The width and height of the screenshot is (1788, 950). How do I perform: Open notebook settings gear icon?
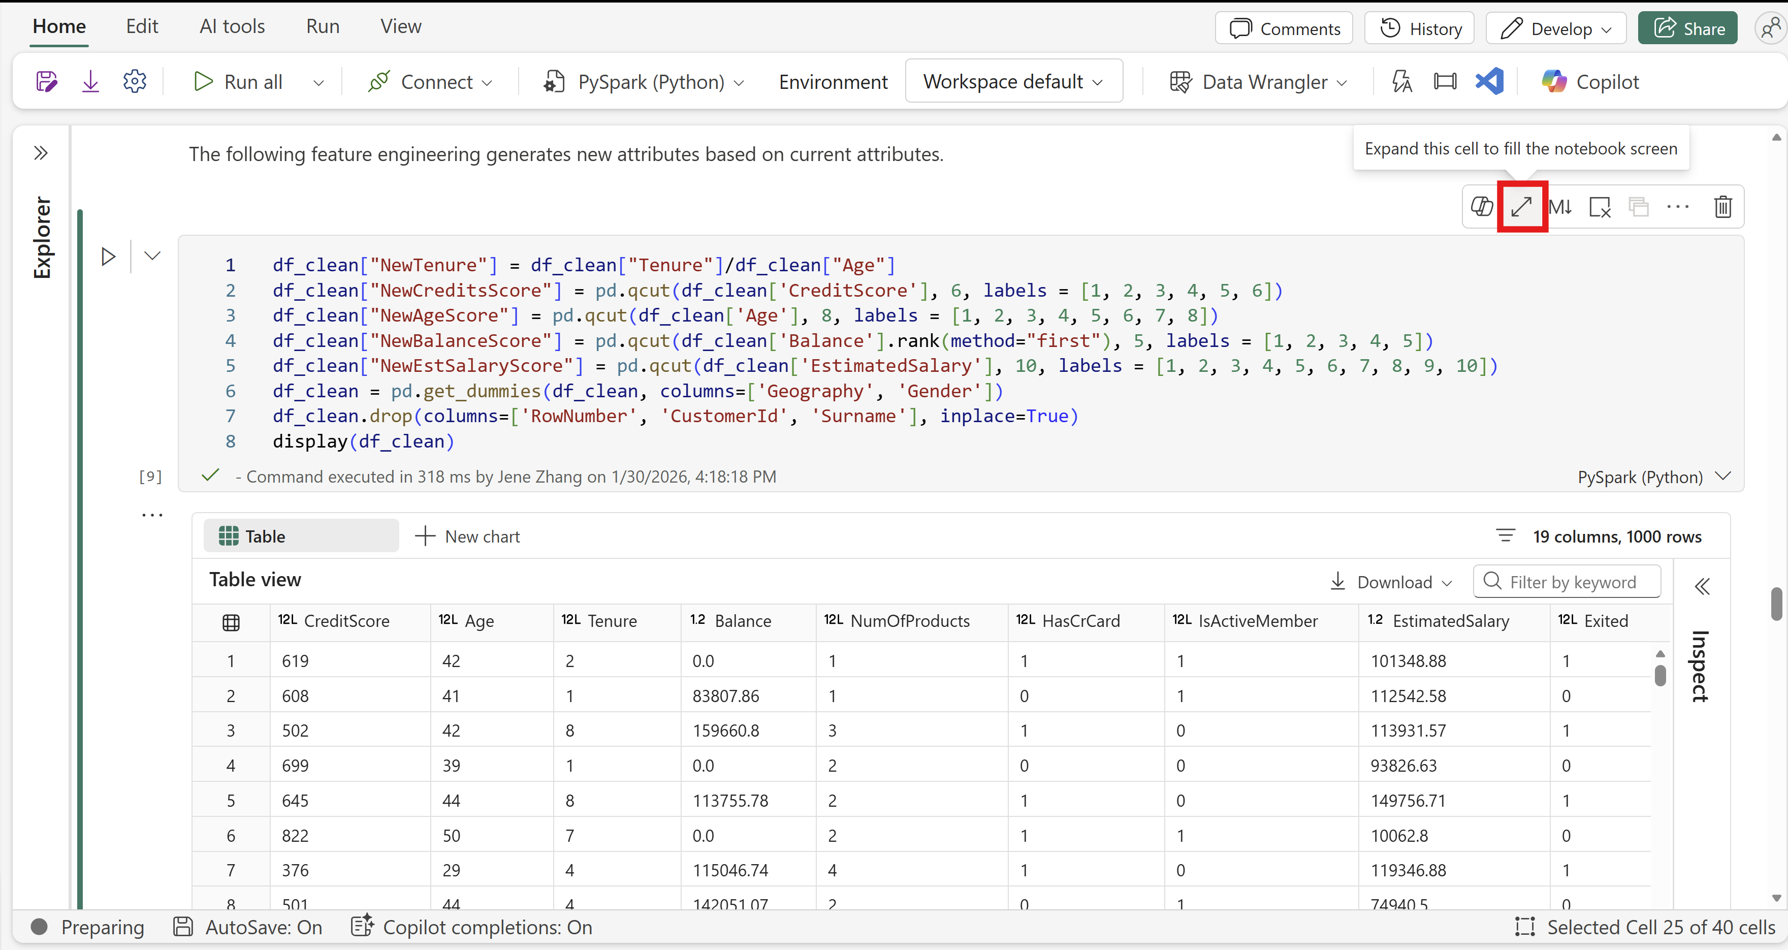pos(135,82)
